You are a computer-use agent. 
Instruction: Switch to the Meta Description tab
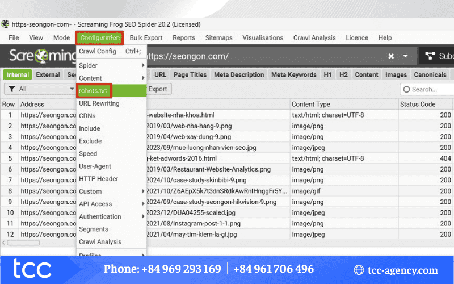click(239, 74)
